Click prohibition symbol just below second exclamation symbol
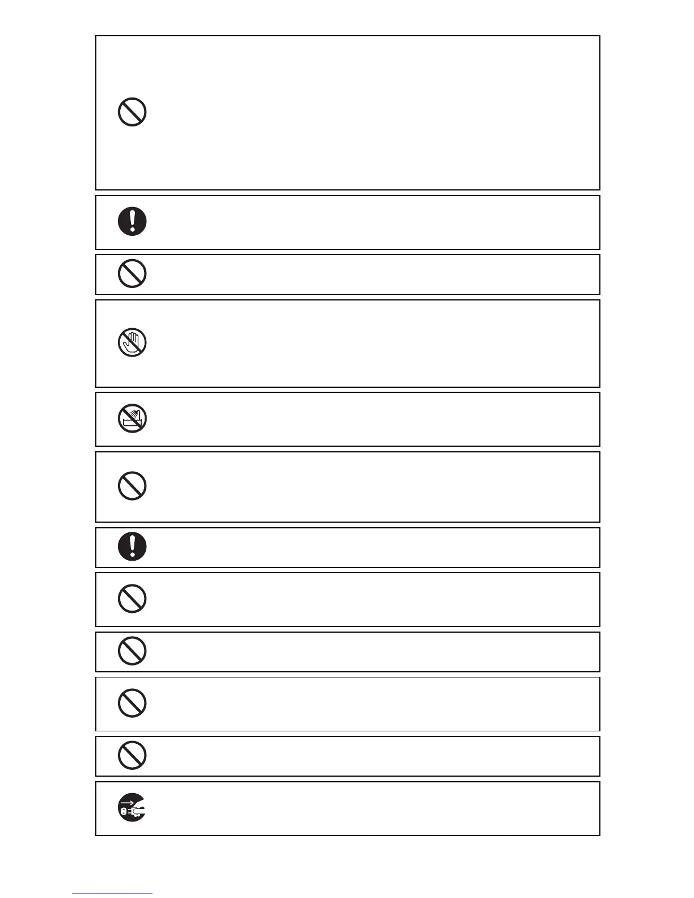The image size is (694, 898). point(132,598)
